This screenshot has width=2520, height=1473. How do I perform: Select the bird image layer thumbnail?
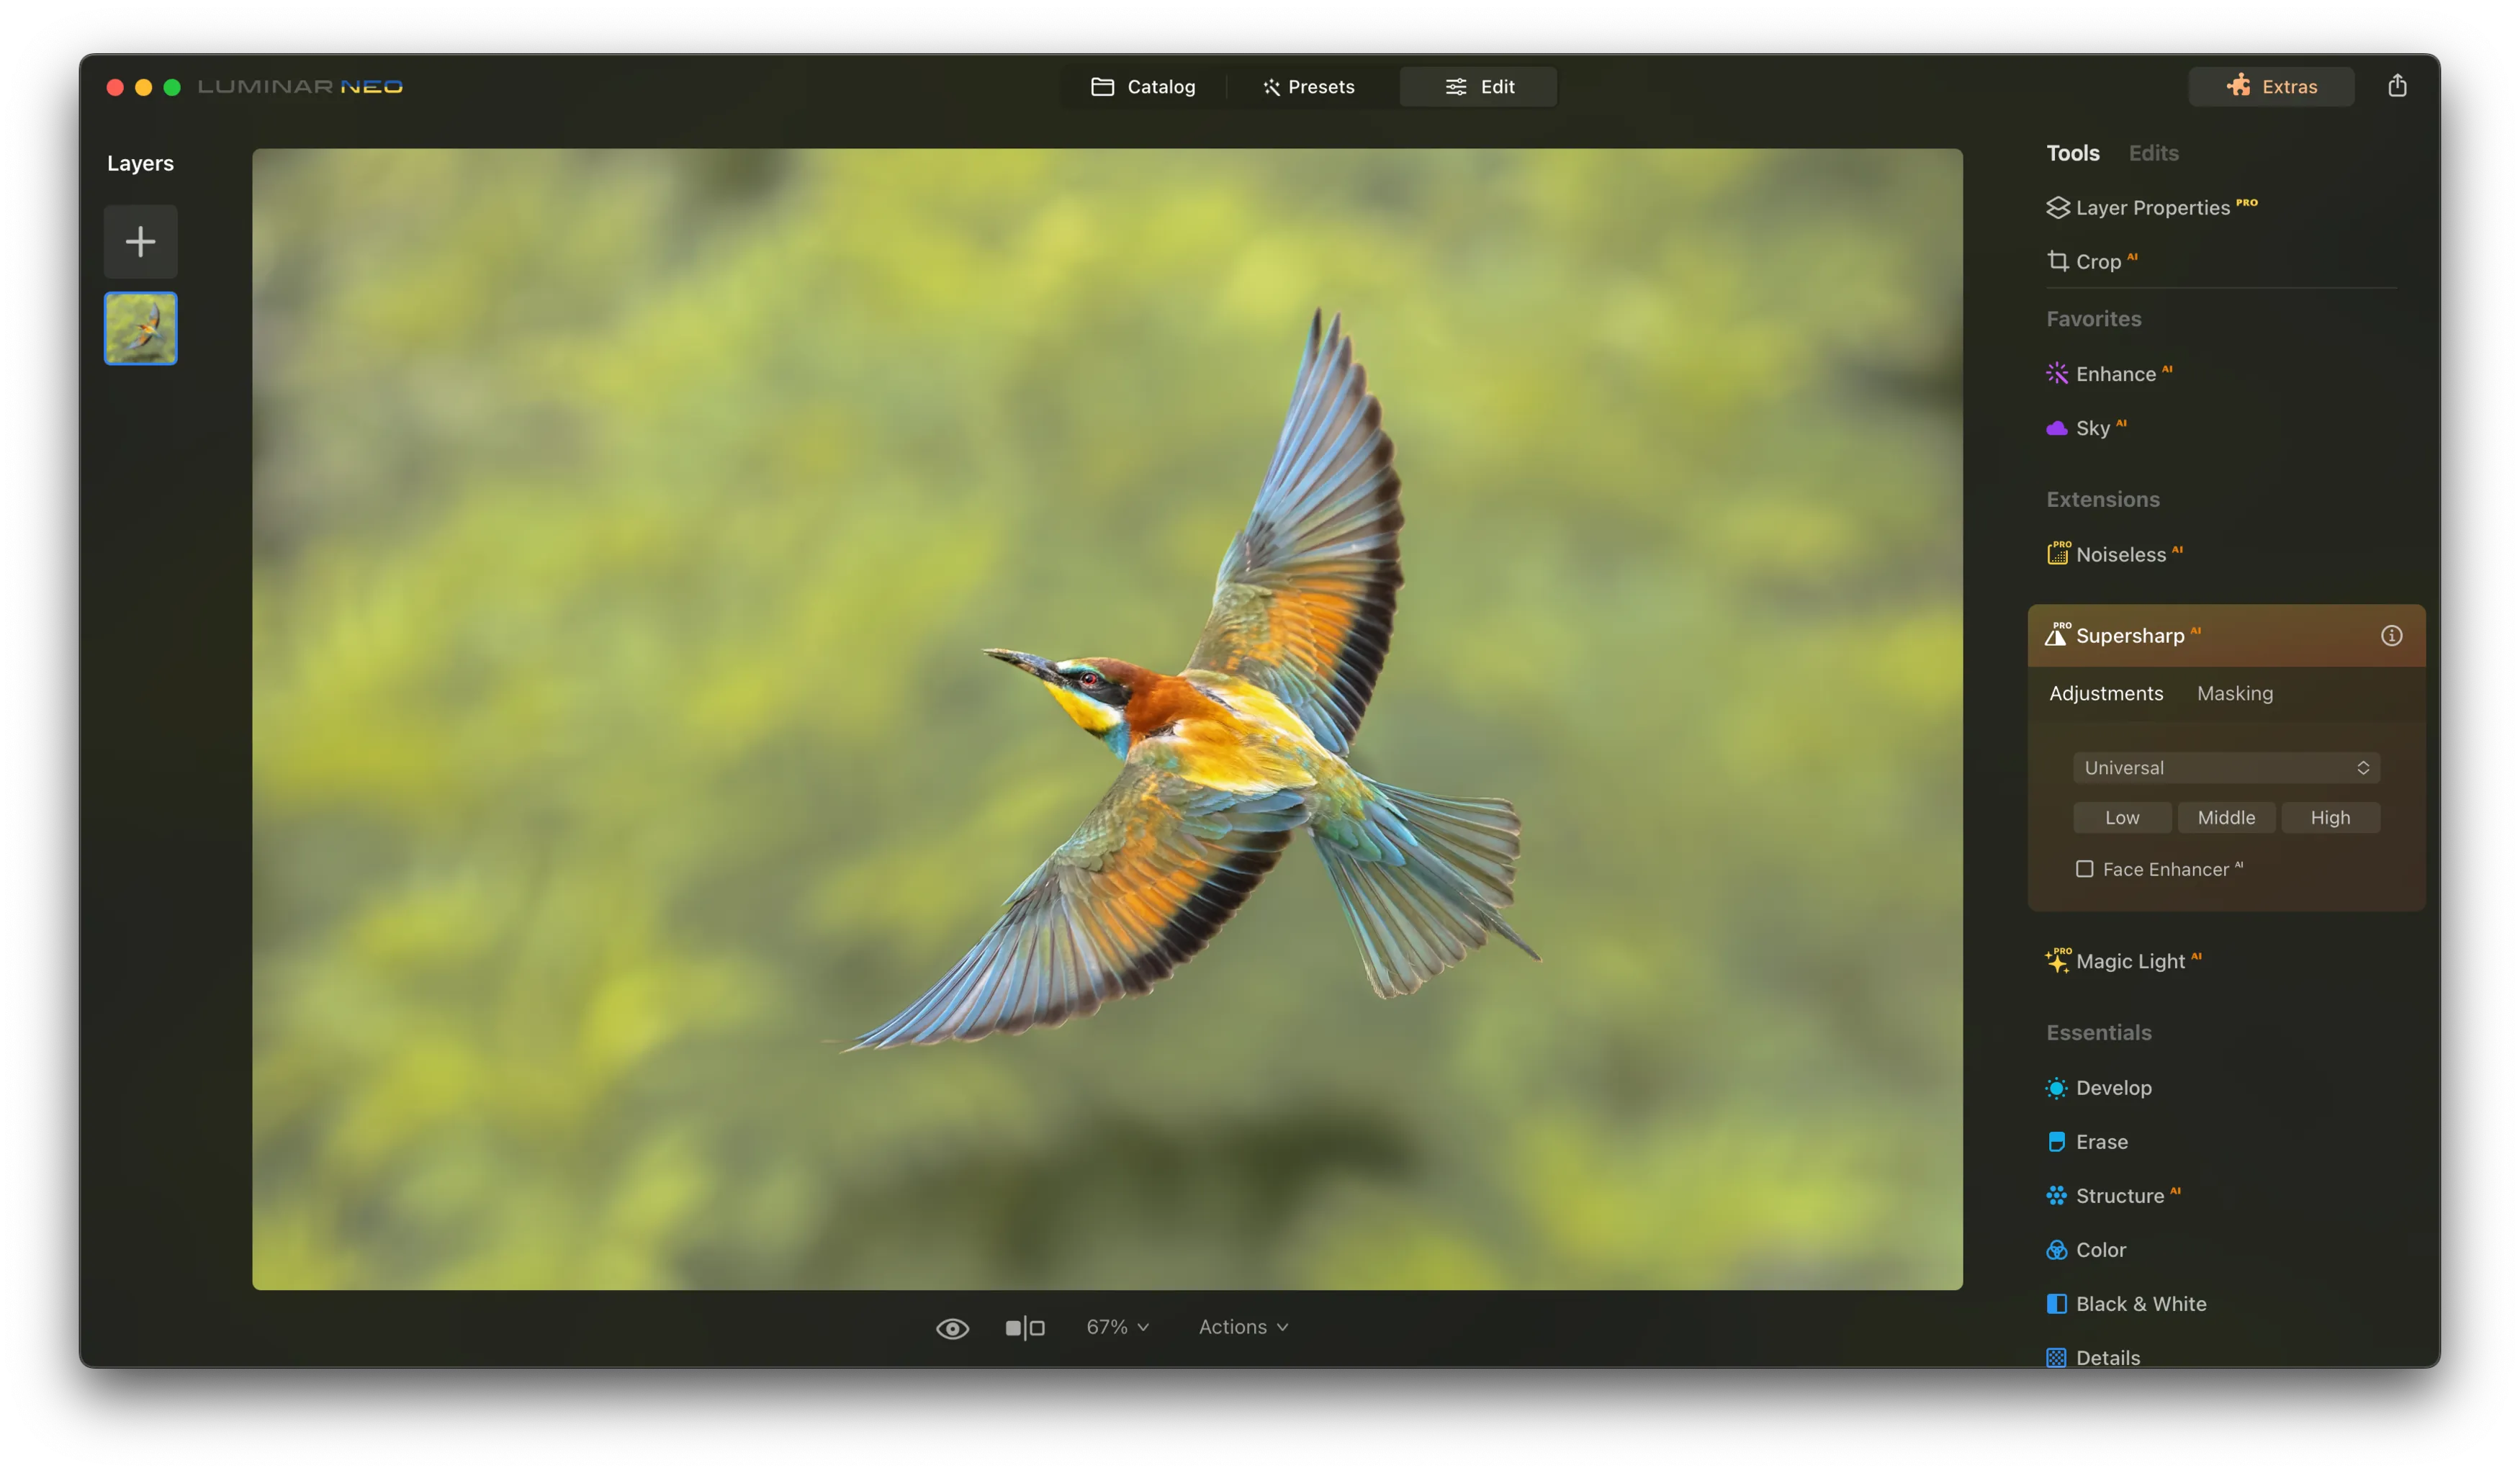tap(140, 328)
